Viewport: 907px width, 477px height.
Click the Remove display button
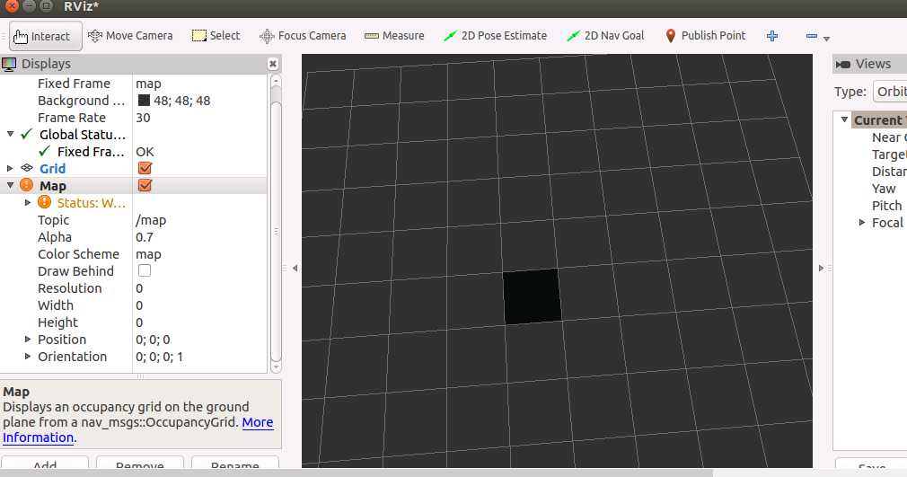140,464
